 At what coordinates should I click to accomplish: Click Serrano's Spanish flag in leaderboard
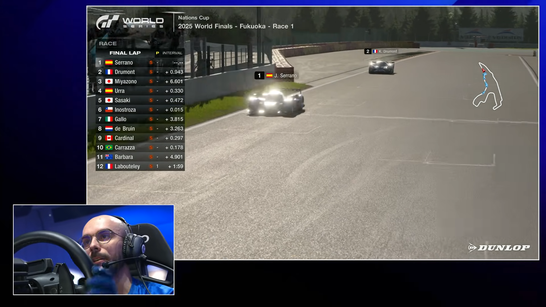coord(109,63)
